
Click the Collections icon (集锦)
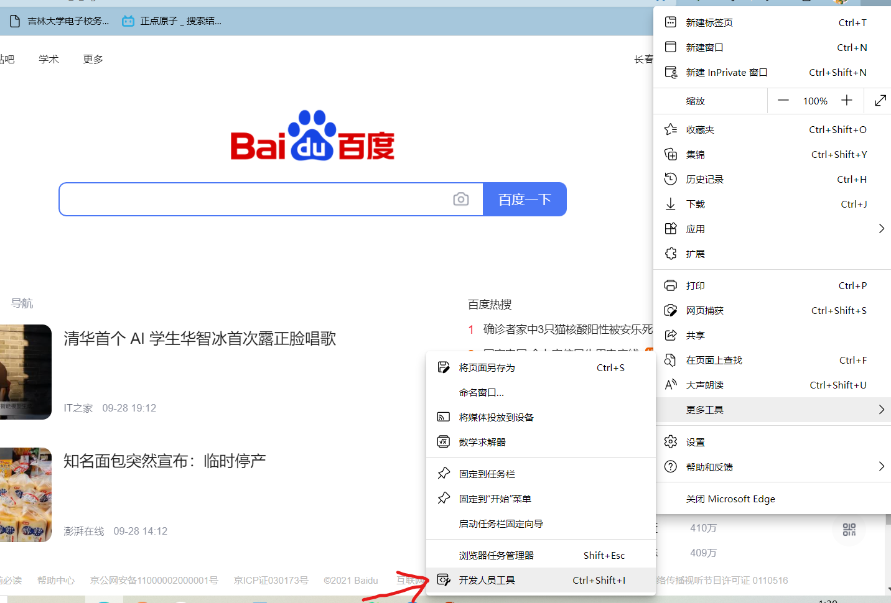pyautogui.click(x=671, y=154)
